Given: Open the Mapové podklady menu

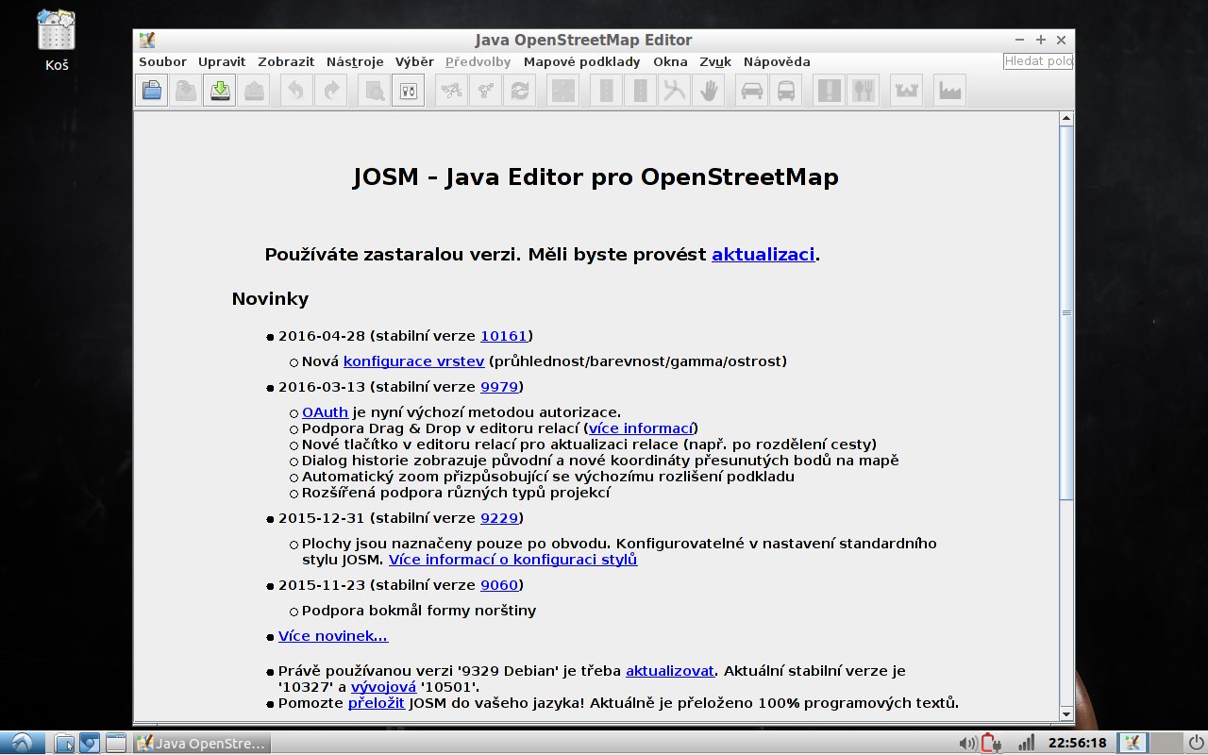Looking at the screenshot, I should click(x=581, y=61).
